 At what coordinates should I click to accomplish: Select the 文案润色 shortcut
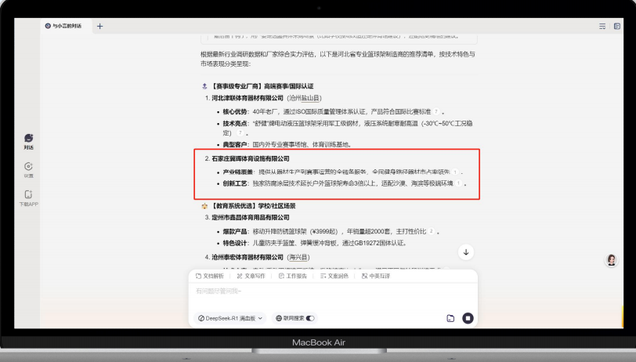pos(334,276)
